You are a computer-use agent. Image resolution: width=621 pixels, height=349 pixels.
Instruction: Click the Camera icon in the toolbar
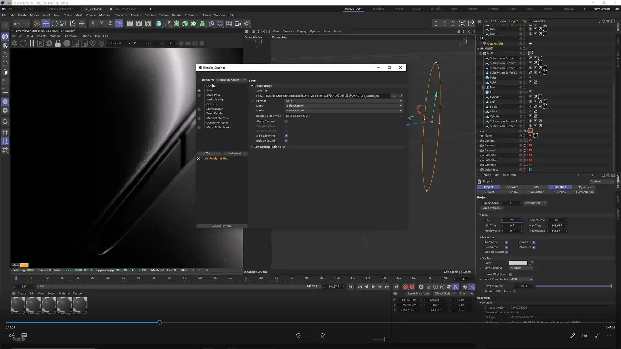pyautogui.click(x=238, y=24)
